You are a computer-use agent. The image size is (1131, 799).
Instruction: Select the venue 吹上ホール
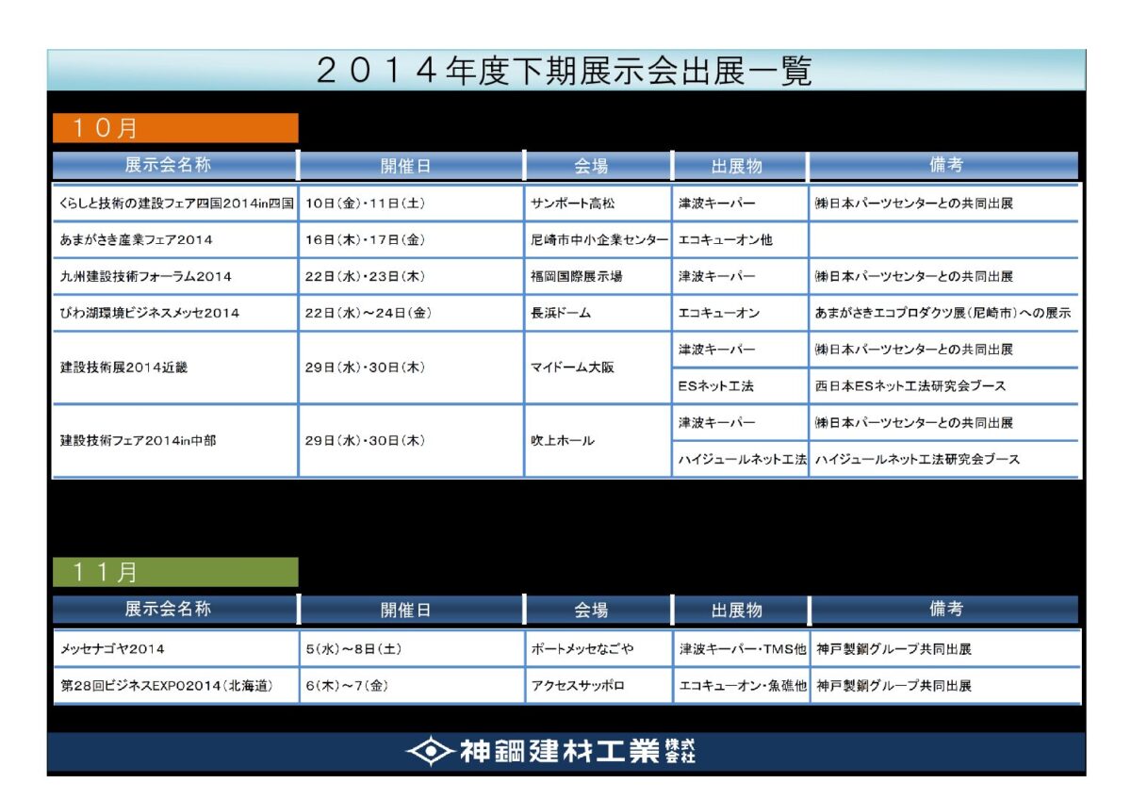click(x=562, y=440)
